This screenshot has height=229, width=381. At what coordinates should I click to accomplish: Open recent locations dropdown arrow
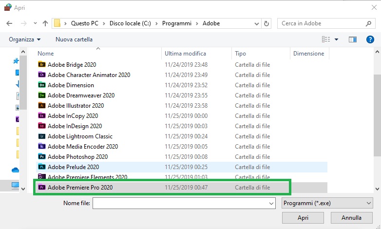point(35,23)
